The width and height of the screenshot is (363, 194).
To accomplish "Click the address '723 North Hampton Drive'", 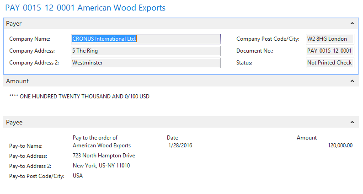I will pos(104,156).
